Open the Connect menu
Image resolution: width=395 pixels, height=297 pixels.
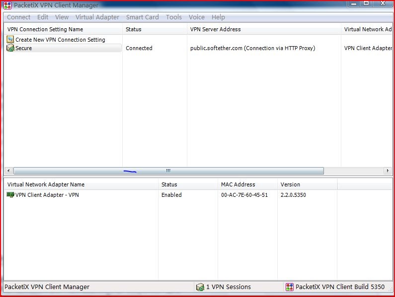pyautogui.click(x=19, y=17)
